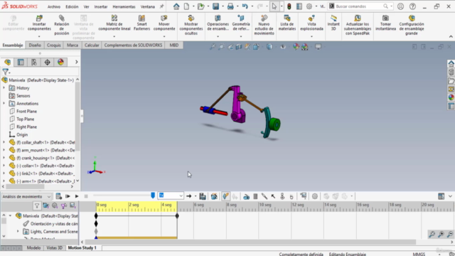Viewport: 455px width, 256px height.
Task: Click the Save floppy disk icon
Action: pyautogui.click(x=215, y=6)
